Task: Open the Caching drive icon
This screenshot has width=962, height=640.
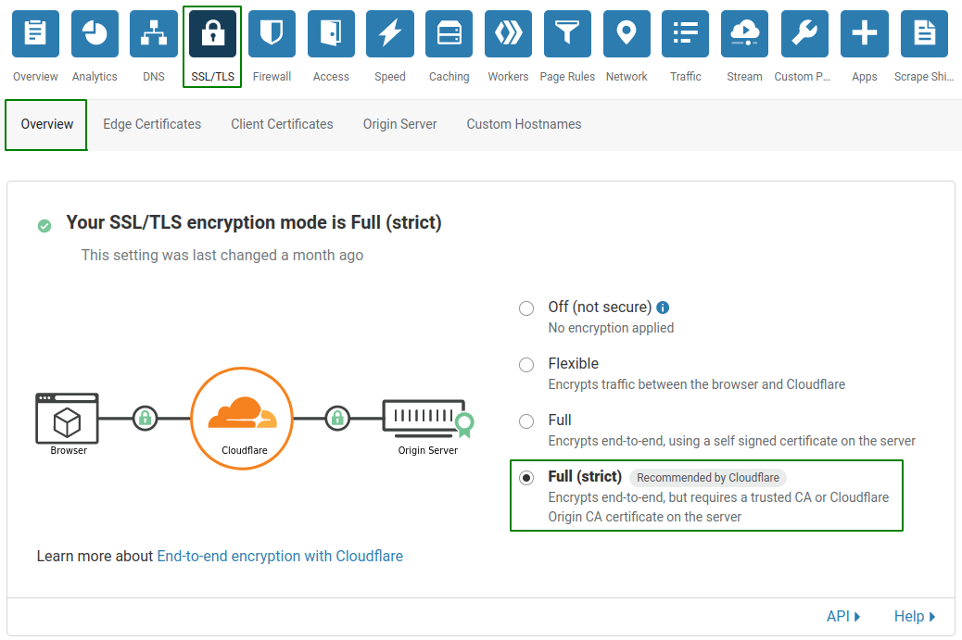Action: [x=449, y=33]
